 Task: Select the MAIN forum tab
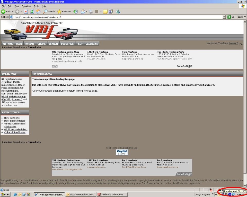[19, 44]
